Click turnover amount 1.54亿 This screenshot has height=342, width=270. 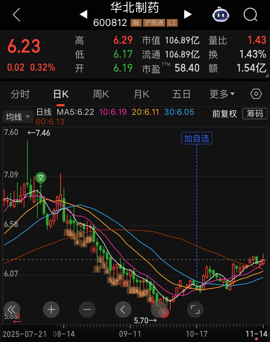pos(251,68)
